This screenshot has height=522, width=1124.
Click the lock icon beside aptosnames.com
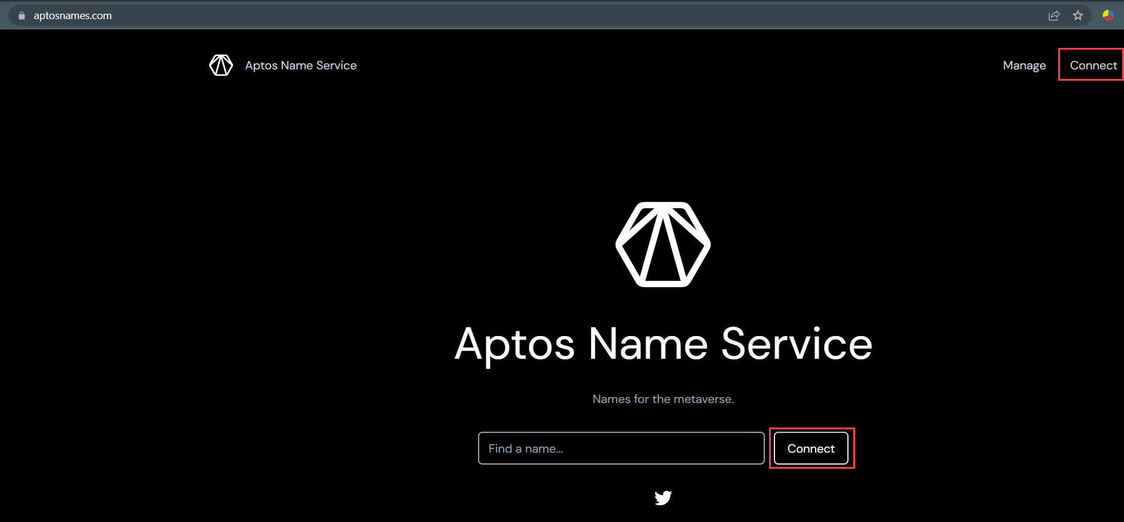click(x=22, y=16)
